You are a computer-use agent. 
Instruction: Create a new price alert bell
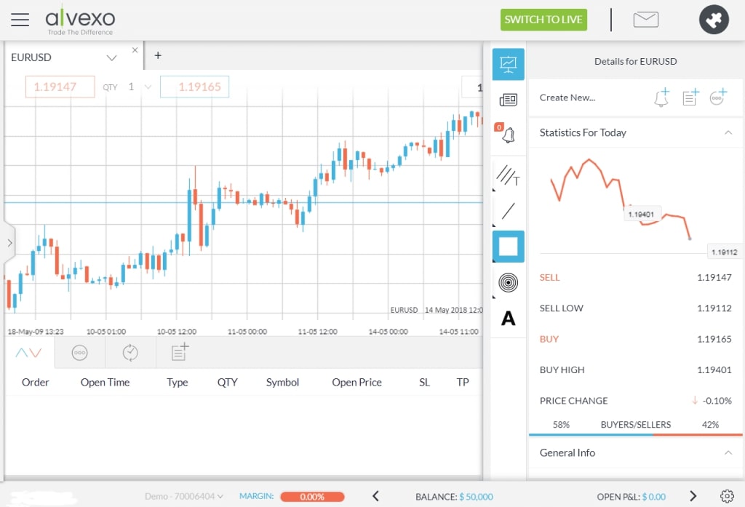(x=661, y=97)
